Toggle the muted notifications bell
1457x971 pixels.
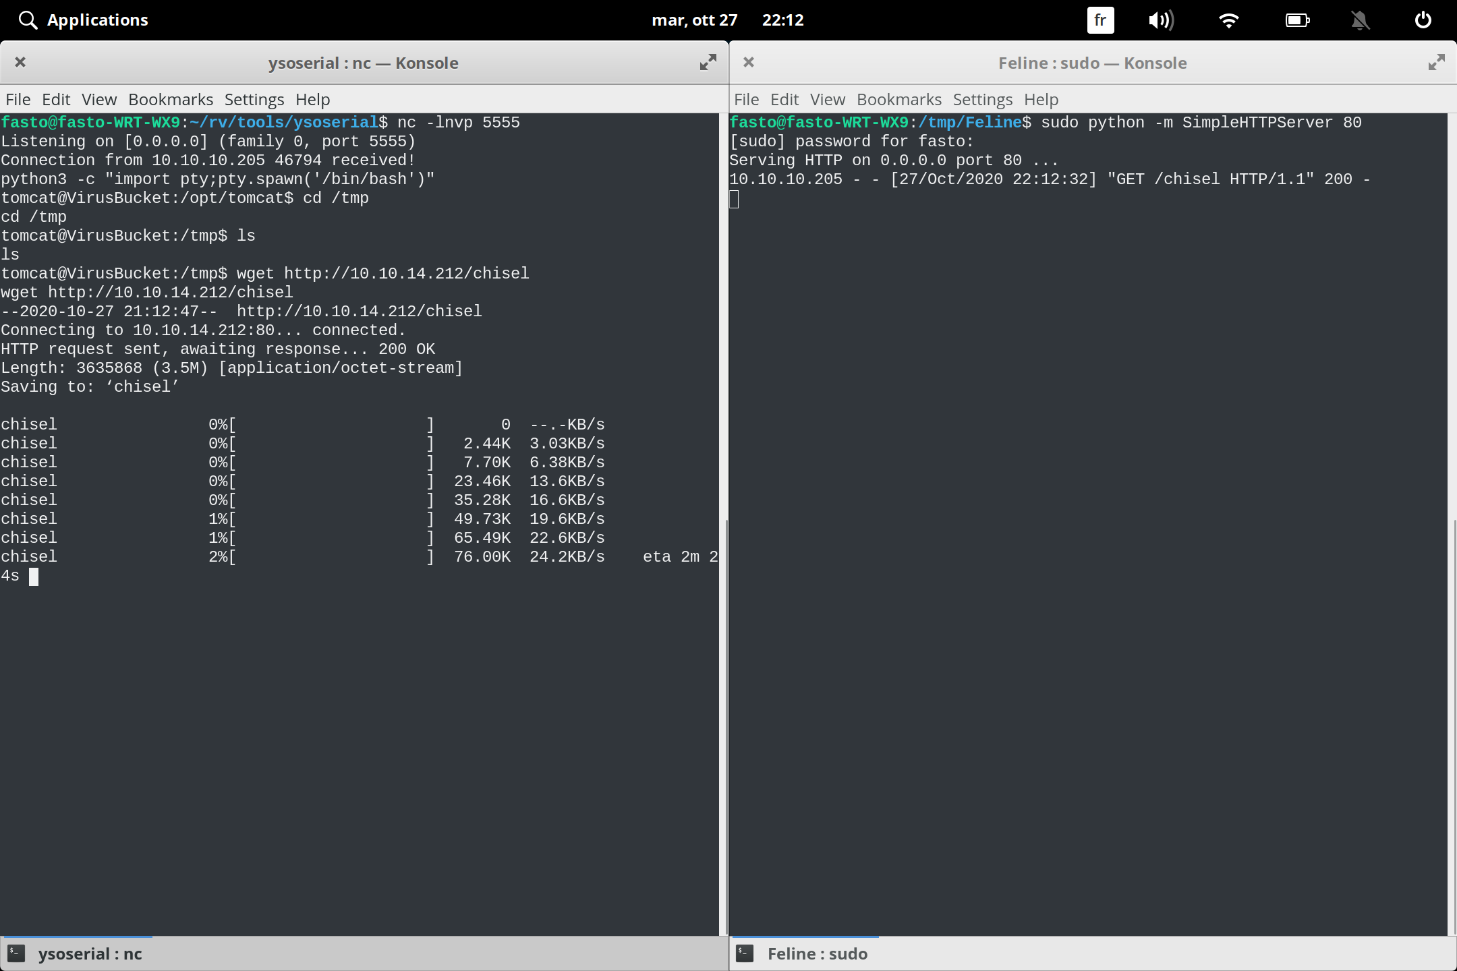click(1361, 20)
